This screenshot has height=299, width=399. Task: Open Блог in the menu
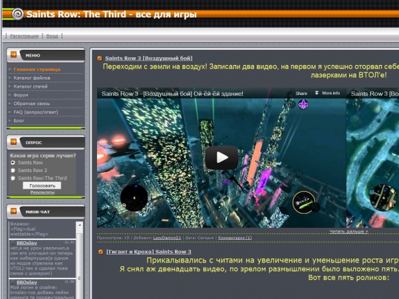click(x=19, y=120)
